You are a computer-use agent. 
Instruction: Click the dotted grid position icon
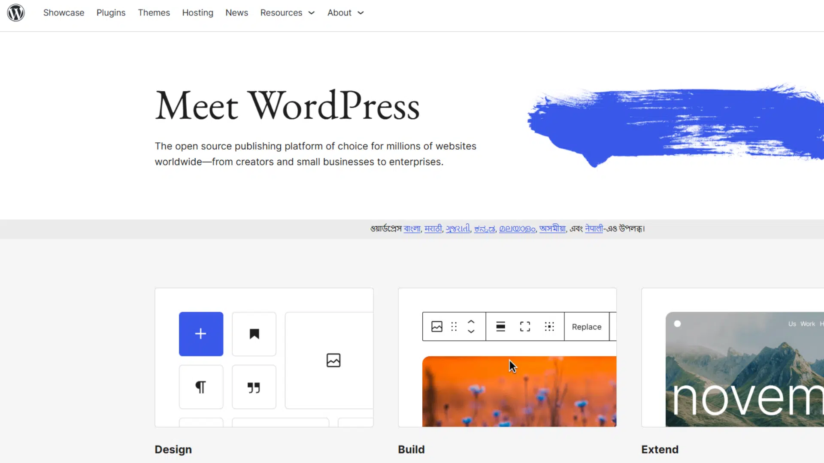pyautogui.click(x=549, y=327)
